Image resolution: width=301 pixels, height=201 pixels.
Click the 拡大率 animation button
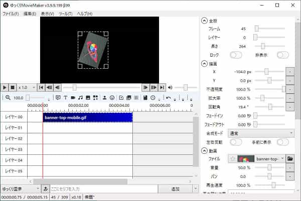click(290, 98)
